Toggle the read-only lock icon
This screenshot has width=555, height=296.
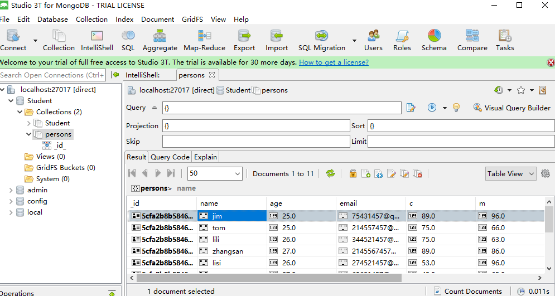click(353, 173)
